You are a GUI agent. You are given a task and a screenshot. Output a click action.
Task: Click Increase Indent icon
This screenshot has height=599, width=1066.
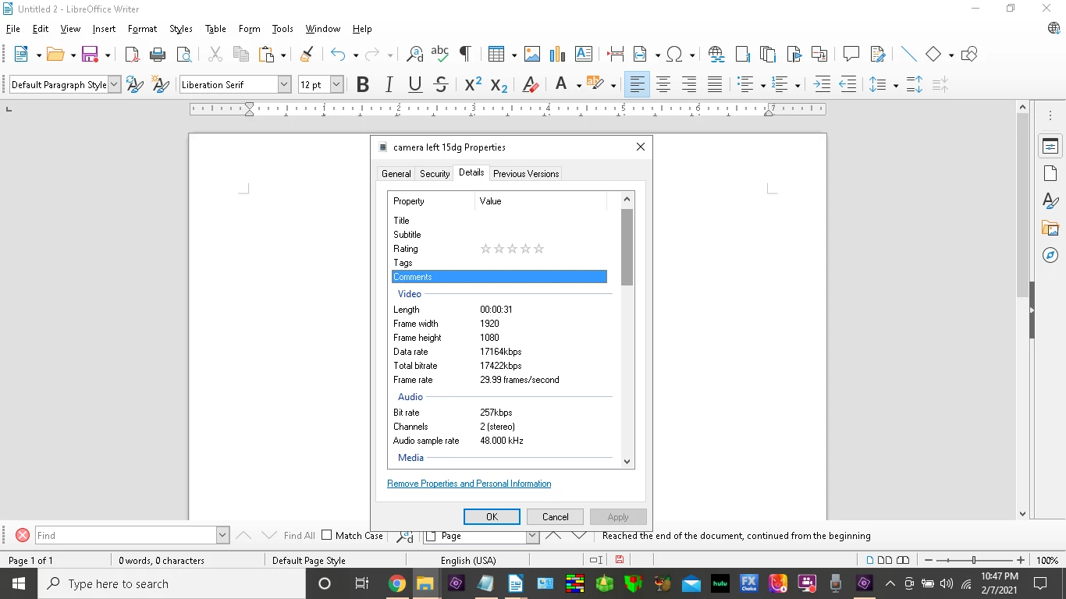point(822,84)
